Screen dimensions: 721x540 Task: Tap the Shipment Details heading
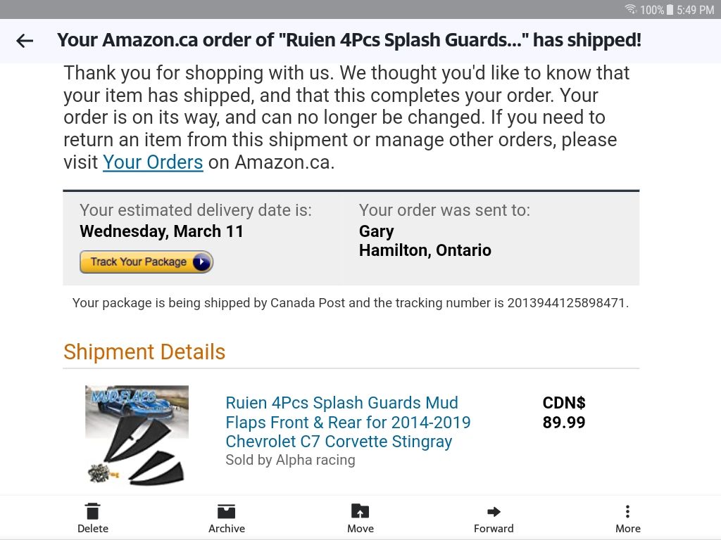[x=144, y=352]
